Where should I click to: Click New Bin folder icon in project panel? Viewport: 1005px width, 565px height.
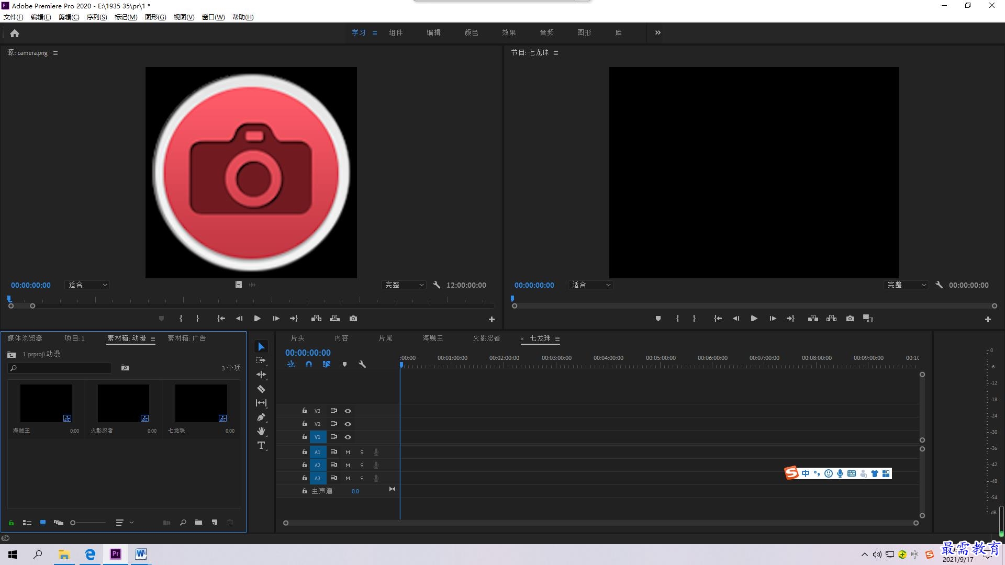pos(198,522)
